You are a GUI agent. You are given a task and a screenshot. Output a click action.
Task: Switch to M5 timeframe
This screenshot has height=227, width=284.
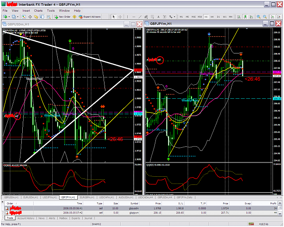point(187,17)
